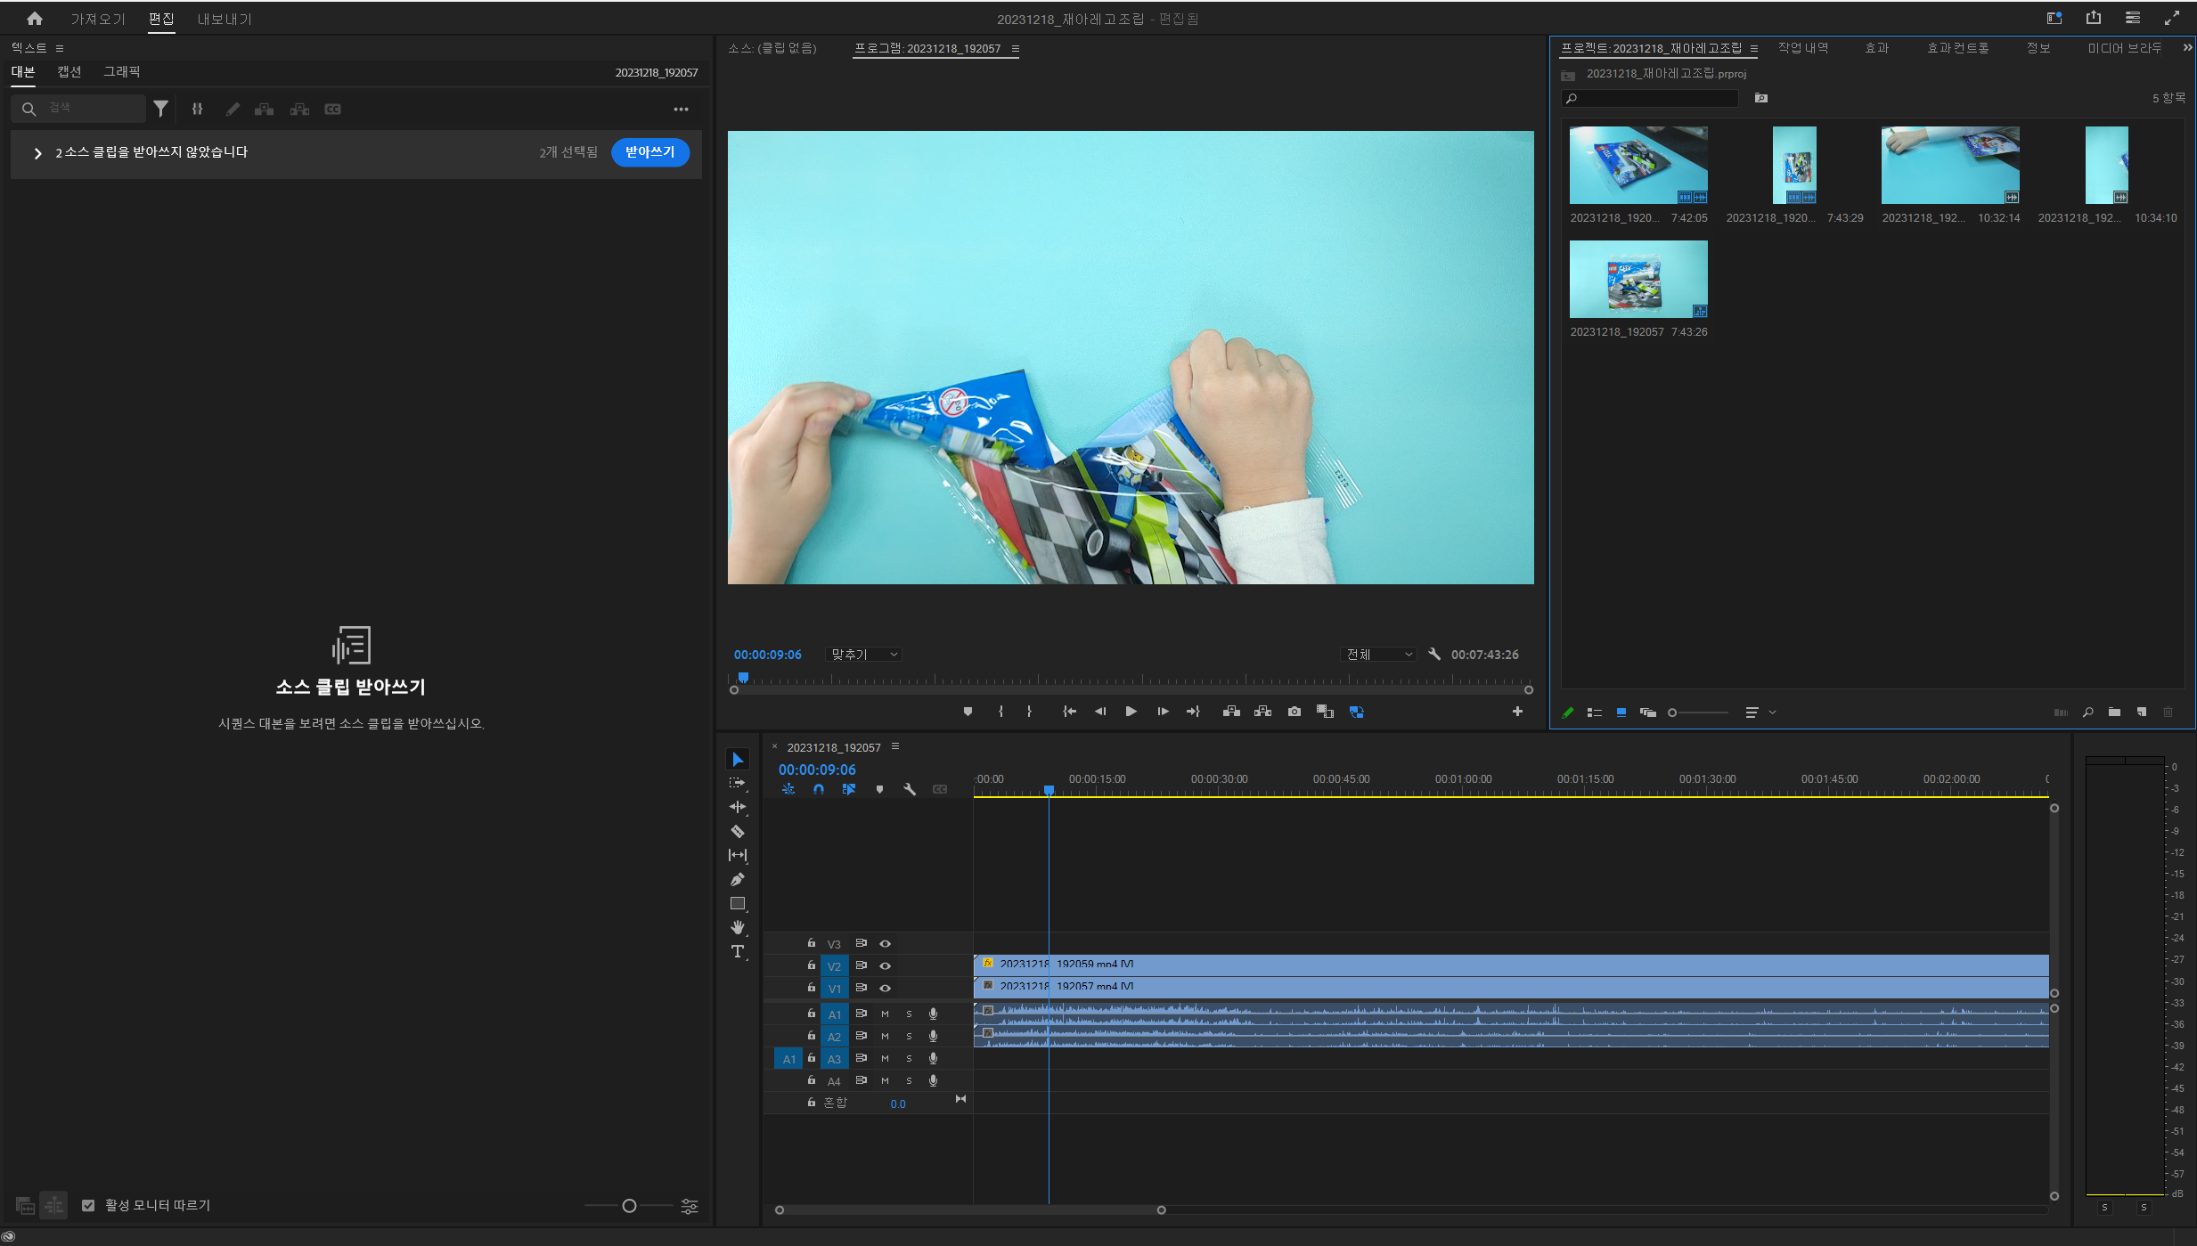Toggle Snap in timeline (magnet icon)
This screenshot has height=1246, width=2197.
point(819,790)
